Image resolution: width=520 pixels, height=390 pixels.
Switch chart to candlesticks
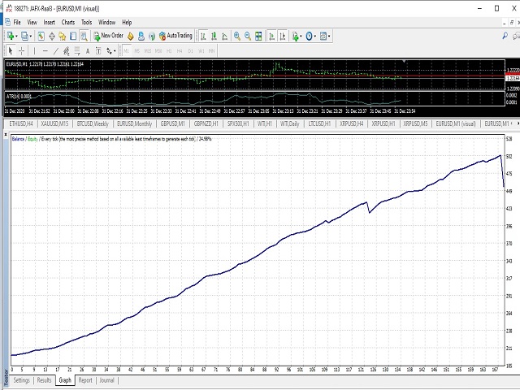pyautogui.click(x=214, y=36)
